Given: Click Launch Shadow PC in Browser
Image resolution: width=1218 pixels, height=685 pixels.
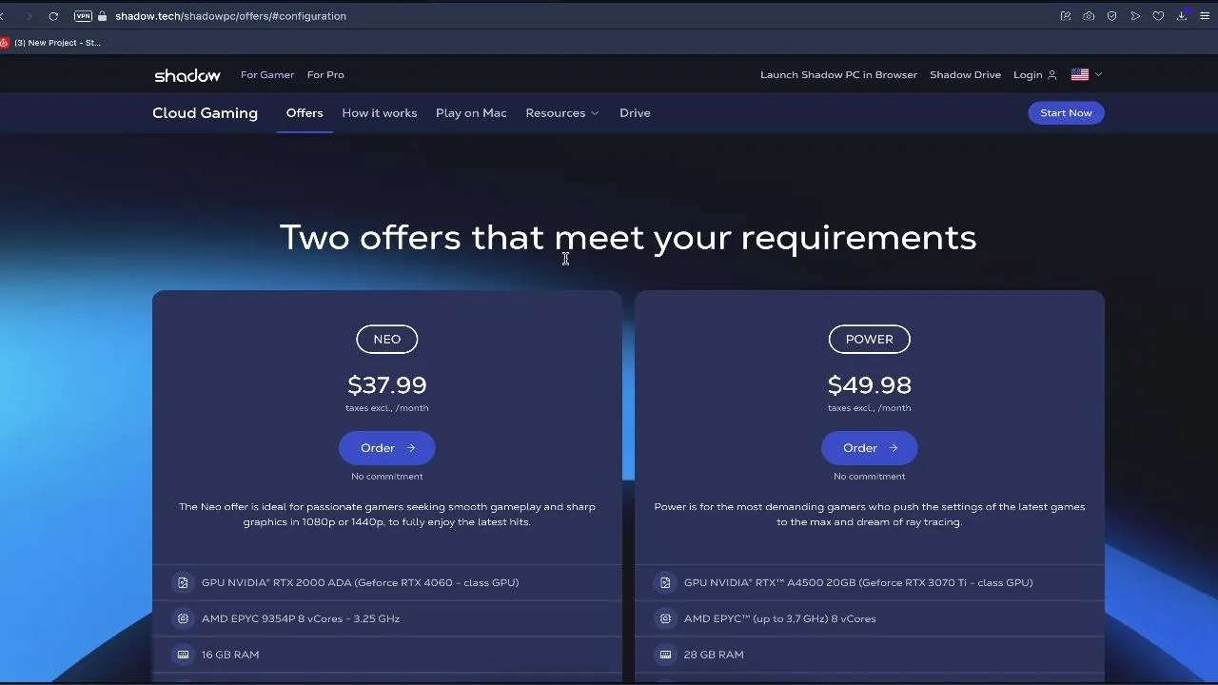Looking at the screenshot, I should [838, 75].
